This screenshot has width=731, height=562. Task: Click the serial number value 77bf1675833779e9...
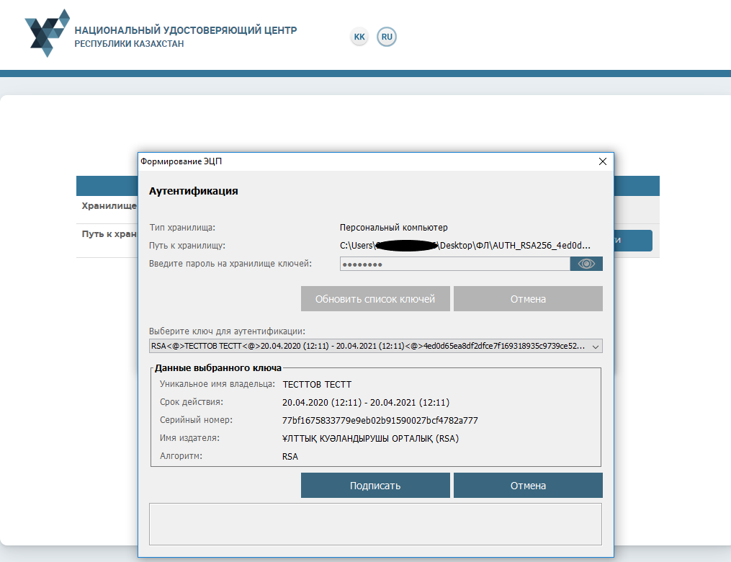click(380, 420)
